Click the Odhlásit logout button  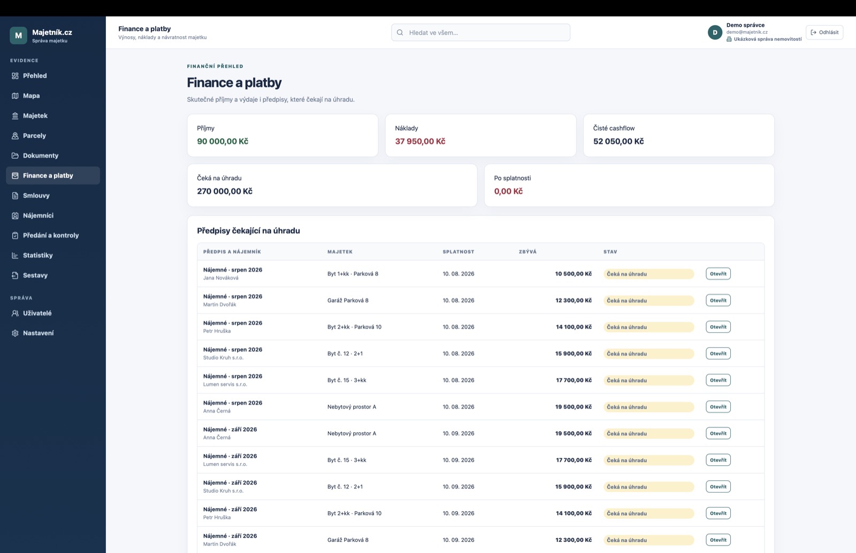pos(824,32)
